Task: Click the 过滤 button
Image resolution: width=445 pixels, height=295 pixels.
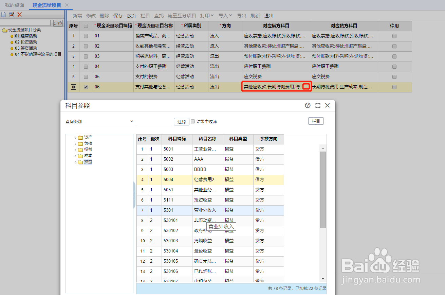Action: click(182, 122)
